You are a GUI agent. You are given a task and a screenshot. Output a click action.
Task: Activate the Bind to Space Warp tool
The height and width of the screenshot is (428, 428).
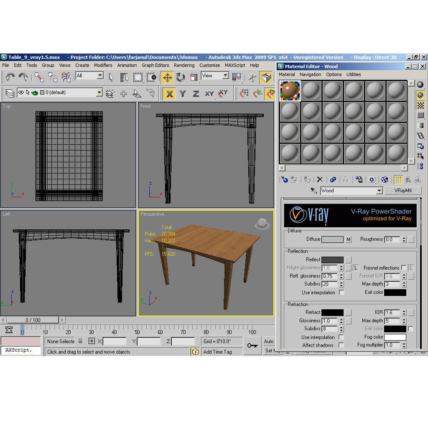tap(66, 77)
